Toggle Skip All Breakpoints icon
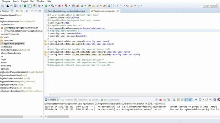 pos(20,6)
